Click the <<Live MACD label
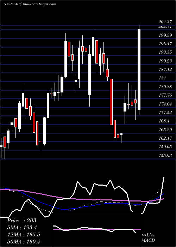Viewport: 176px width, 247px height. pos(148,237)
